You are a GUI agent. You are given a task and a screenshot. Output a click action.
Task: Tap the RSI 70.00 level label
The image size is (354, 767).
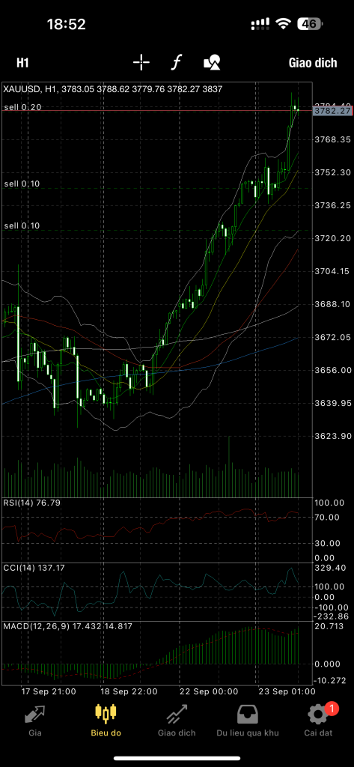[328, 517]
